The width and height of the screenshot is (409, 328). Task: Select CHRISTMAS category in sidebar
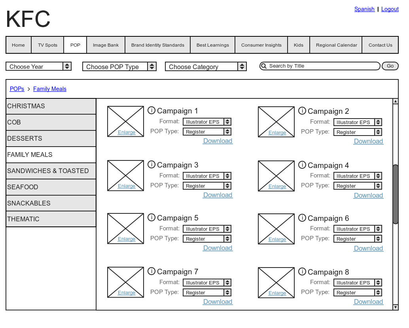[x=51, y=106]
